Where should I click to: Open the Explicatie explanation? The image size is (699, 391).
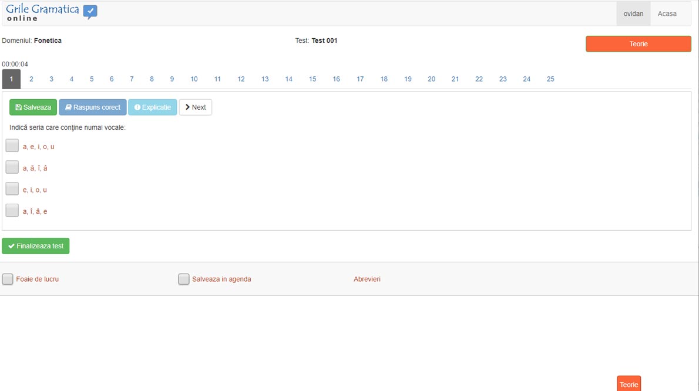(152, 107)
